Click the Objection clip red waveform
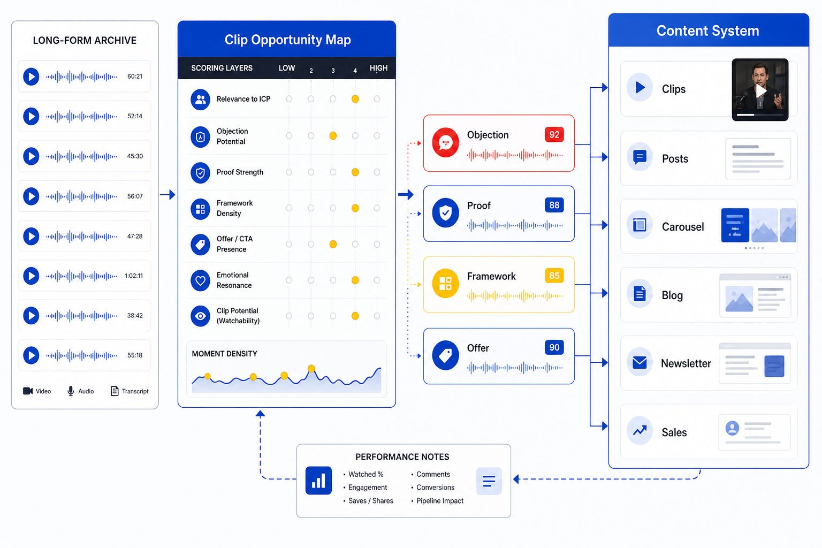 coord(515,155)
